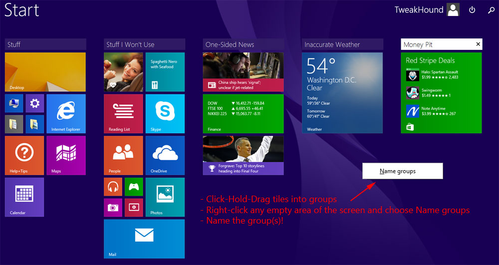The image size is (499, 265).
Task: Edit the One-Sided News group header
Action: (x=244, y=44)
